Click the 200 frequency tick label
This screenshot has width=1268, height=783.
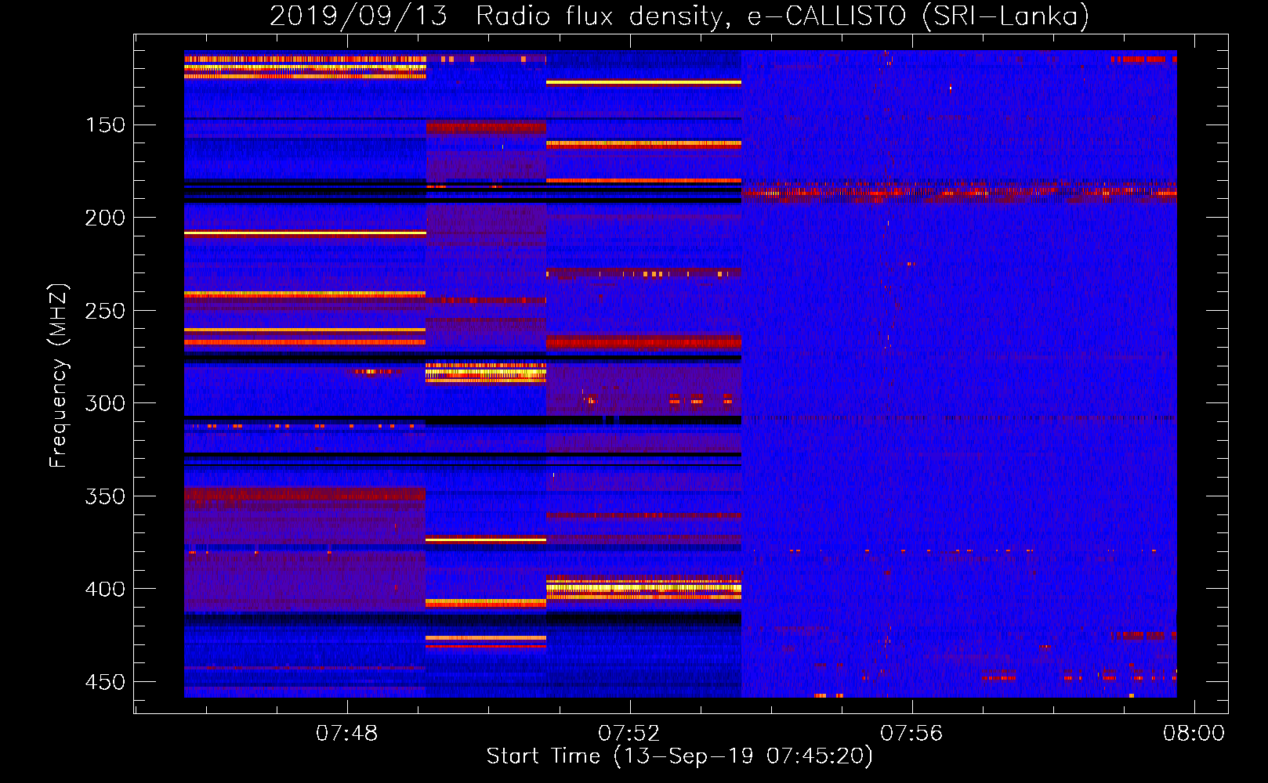coord(105,218)
